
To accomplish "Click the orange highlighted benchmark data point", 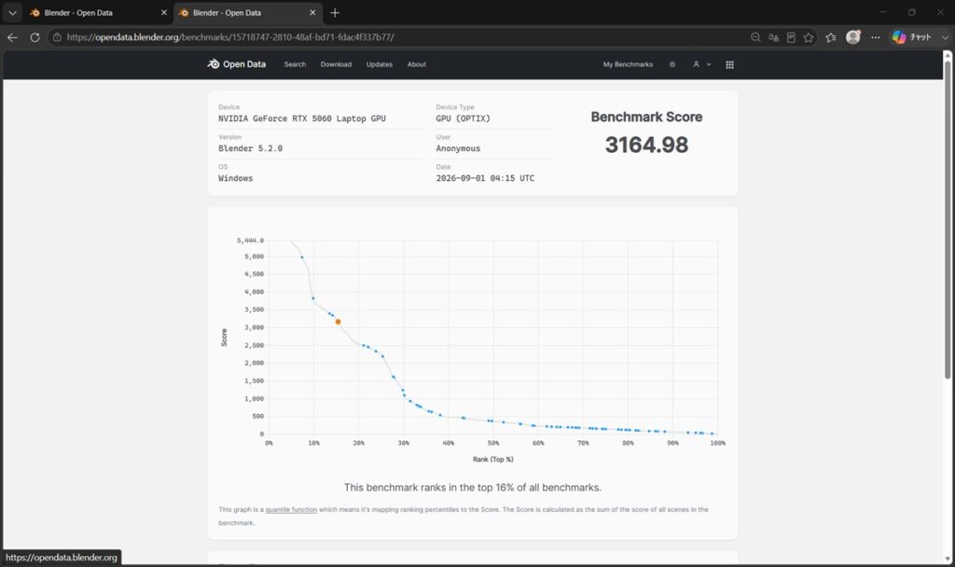I will point(338,322).
